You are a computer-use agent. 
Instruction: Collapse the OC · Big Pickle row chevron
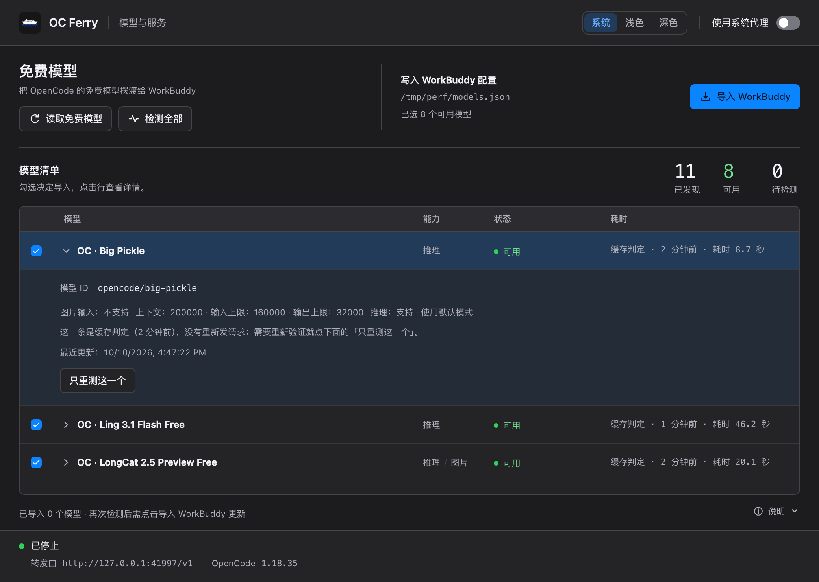(66, 251)
